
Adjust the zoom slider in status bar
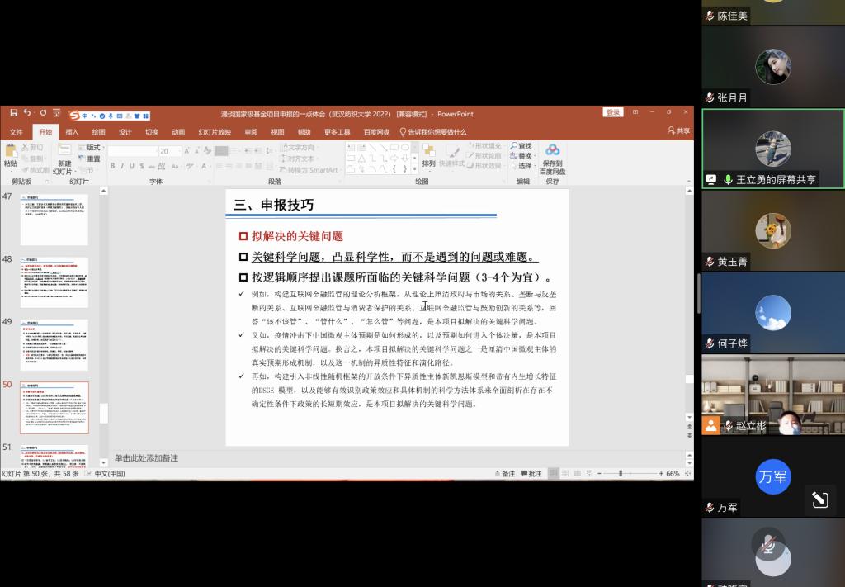(621, 474)
